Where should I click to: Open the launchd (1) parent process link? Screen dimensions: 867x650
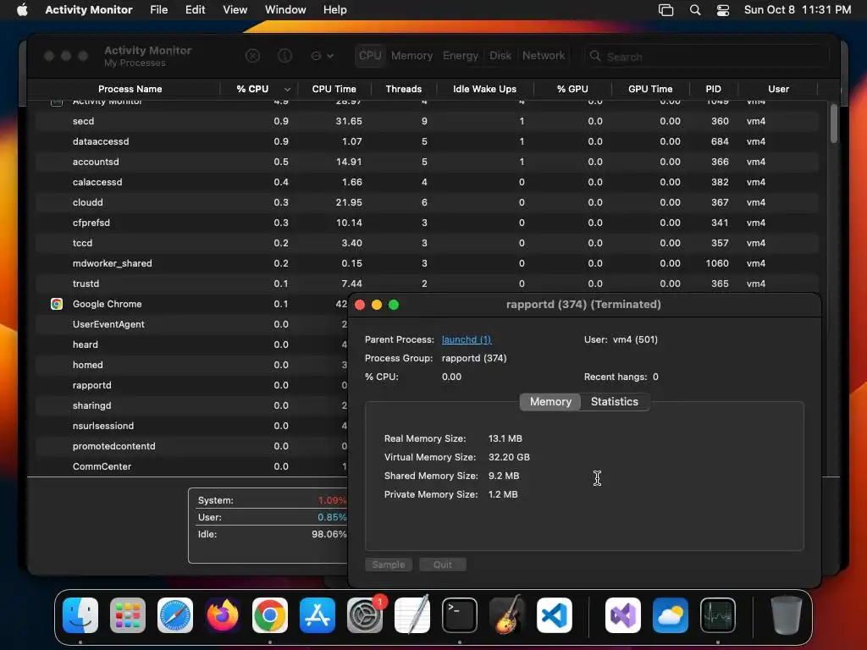[x=467, y=340]
